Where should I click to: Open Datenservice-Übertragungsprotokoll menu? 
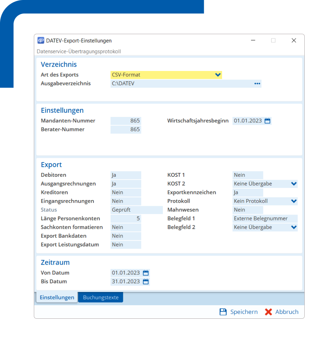(x=79, y=52)
